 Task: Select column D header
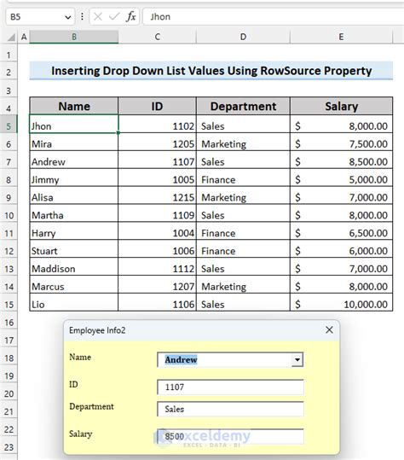243,37
